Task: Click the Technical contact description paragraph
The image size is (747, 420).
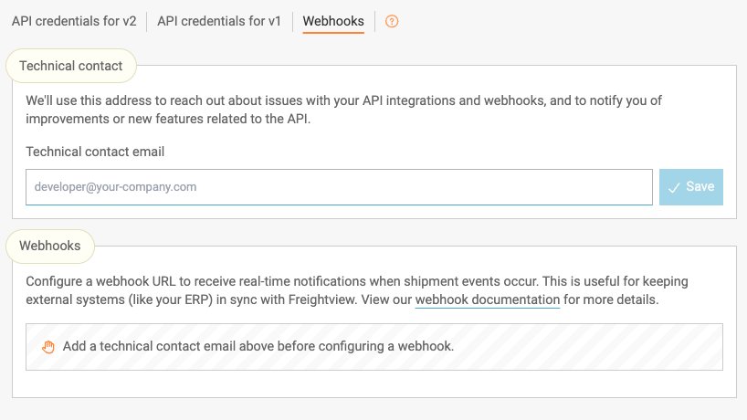Action: pos(344,110)
